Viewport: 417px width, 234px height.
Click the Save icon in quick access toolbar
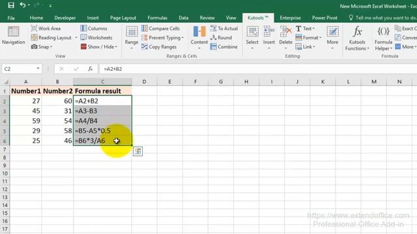11,5
